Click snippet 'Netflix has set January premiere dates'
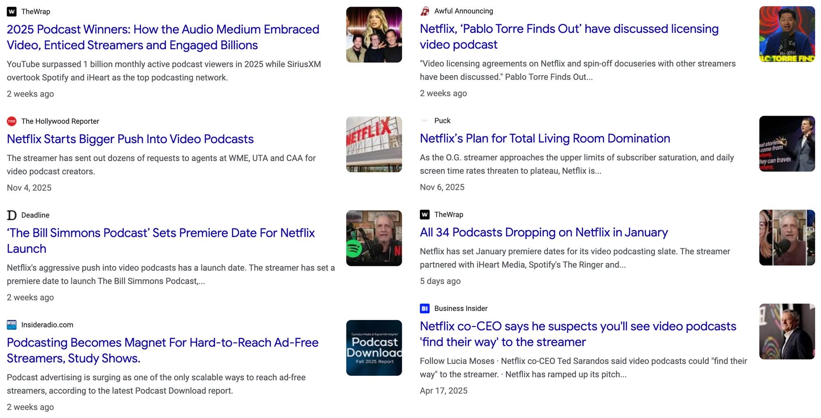Viewport: 821px width, 418px height. 575,258
